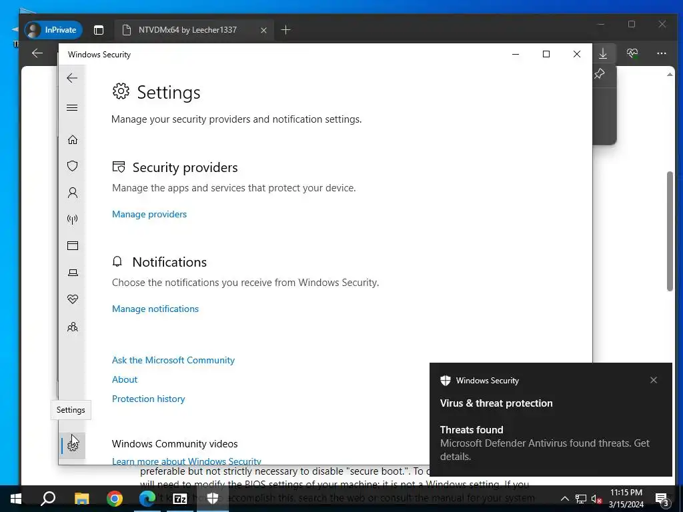Click the muted volume tray icon
683x512 pixels.
(x=597, y=499)
